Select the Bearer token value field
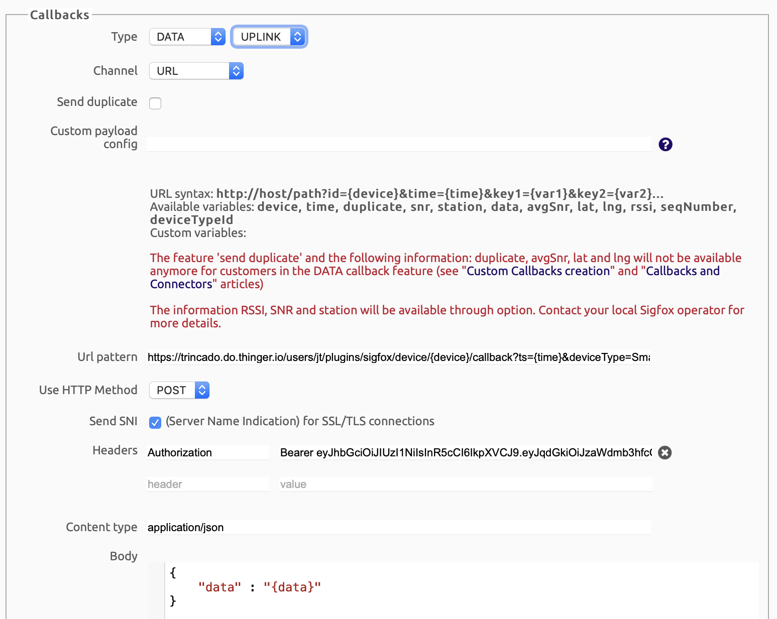 coord(466,453)
